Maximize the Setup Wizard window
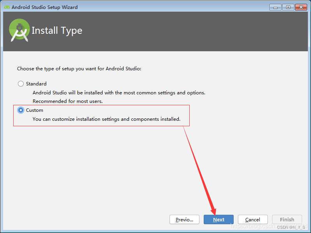 pyautogui.click(x=288, y=7)
